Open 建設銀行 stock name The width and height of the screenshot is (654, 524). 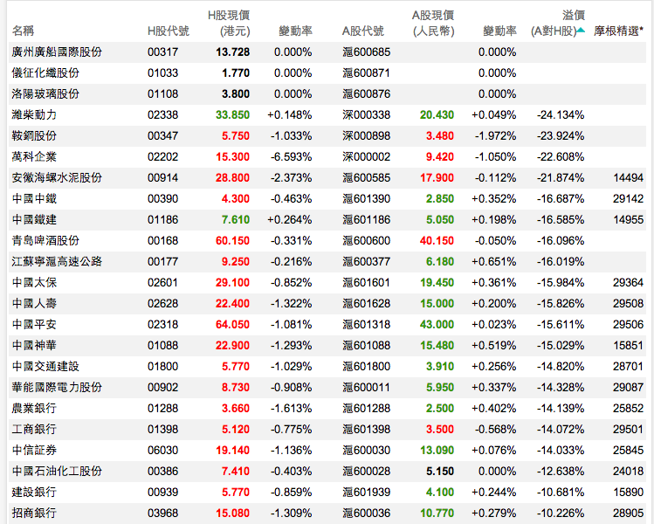click(x=34, y=493)
